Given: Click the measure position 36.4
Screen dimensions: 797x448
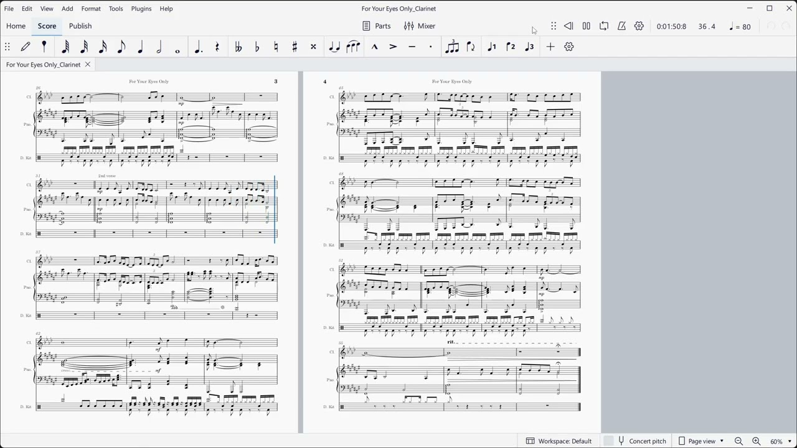Looking at the screenshot, I should pos(707,27).
